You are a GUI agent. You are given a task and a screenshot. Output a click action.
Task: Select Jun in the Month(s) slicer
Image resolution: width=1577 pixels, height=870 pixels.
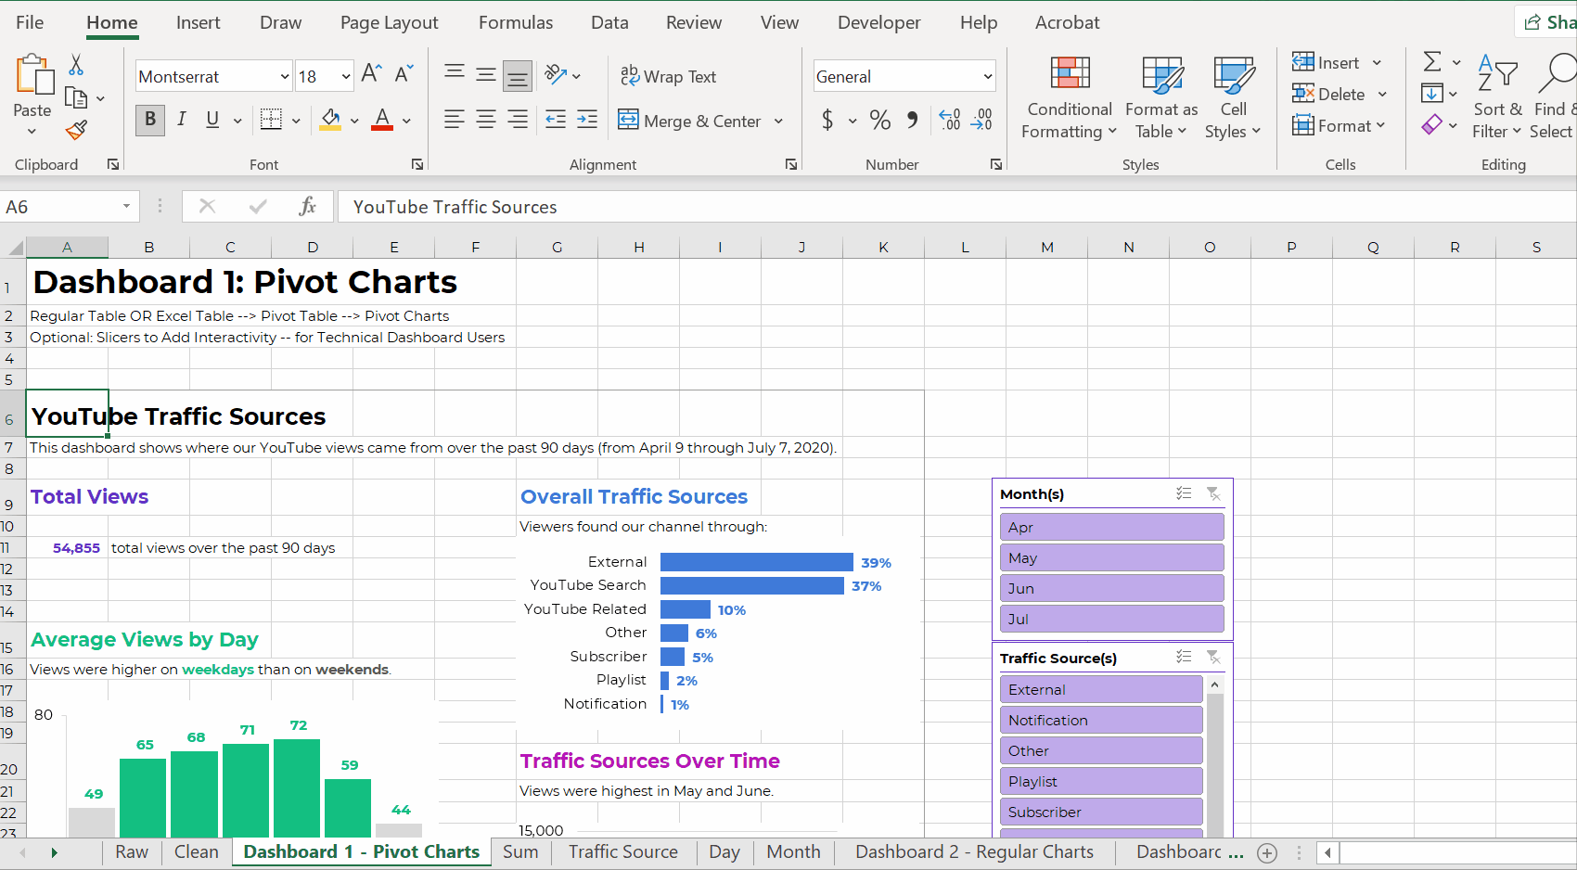(x=1111, y=588)
